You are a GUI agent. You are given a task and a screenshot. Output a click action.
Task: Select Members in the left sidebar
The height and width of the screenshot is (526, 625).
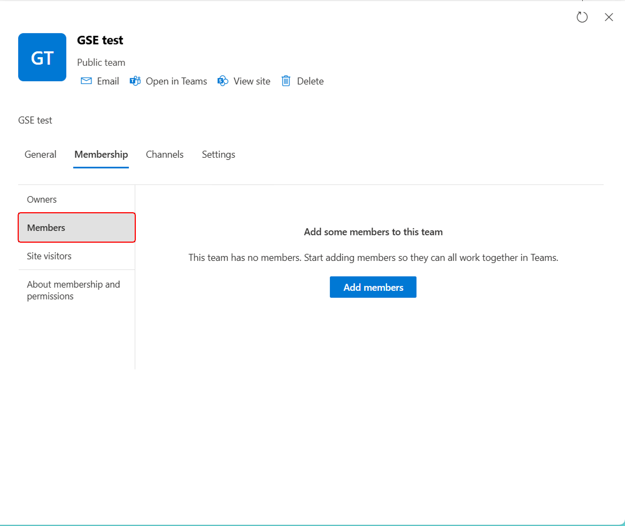pyautogui.click(x=46, y=227)
